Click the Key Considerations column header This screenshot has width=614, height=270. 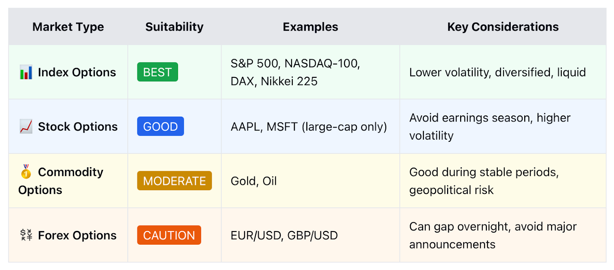pyautogui.click(x=503, y=27)
